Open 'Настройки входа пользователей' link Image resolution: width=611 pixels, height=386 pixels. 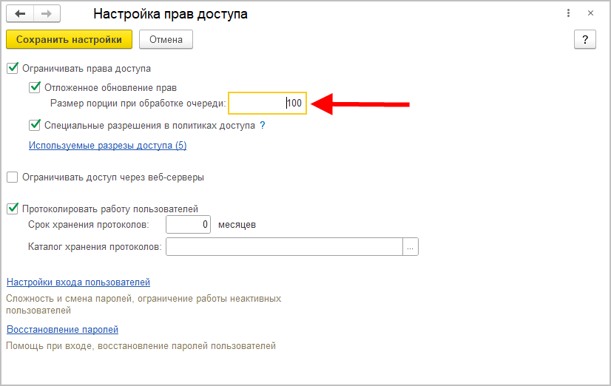[78, 282]
